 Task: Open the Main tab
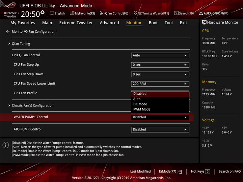point(47,23)
